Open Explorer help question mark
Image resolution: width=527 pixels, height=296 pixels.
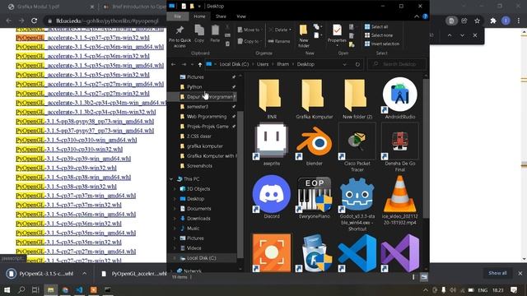(x=425, y=16)
